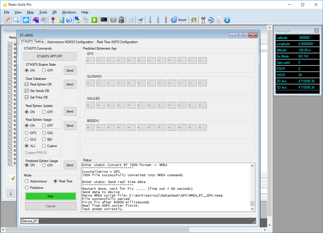
Task: Open the black console terminal icon
Action: (x=104, y=20)
